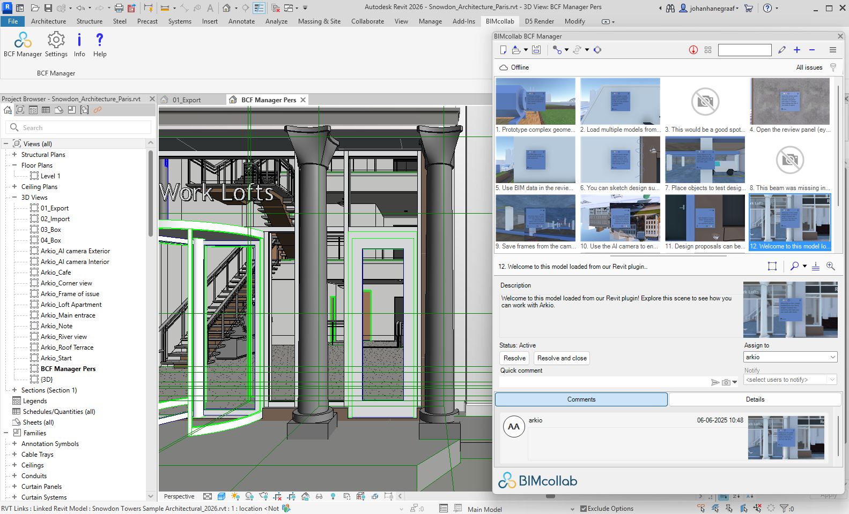Select issue 7 Place objects thumbnail
This screenshot has height=514, width=849.
705,164
